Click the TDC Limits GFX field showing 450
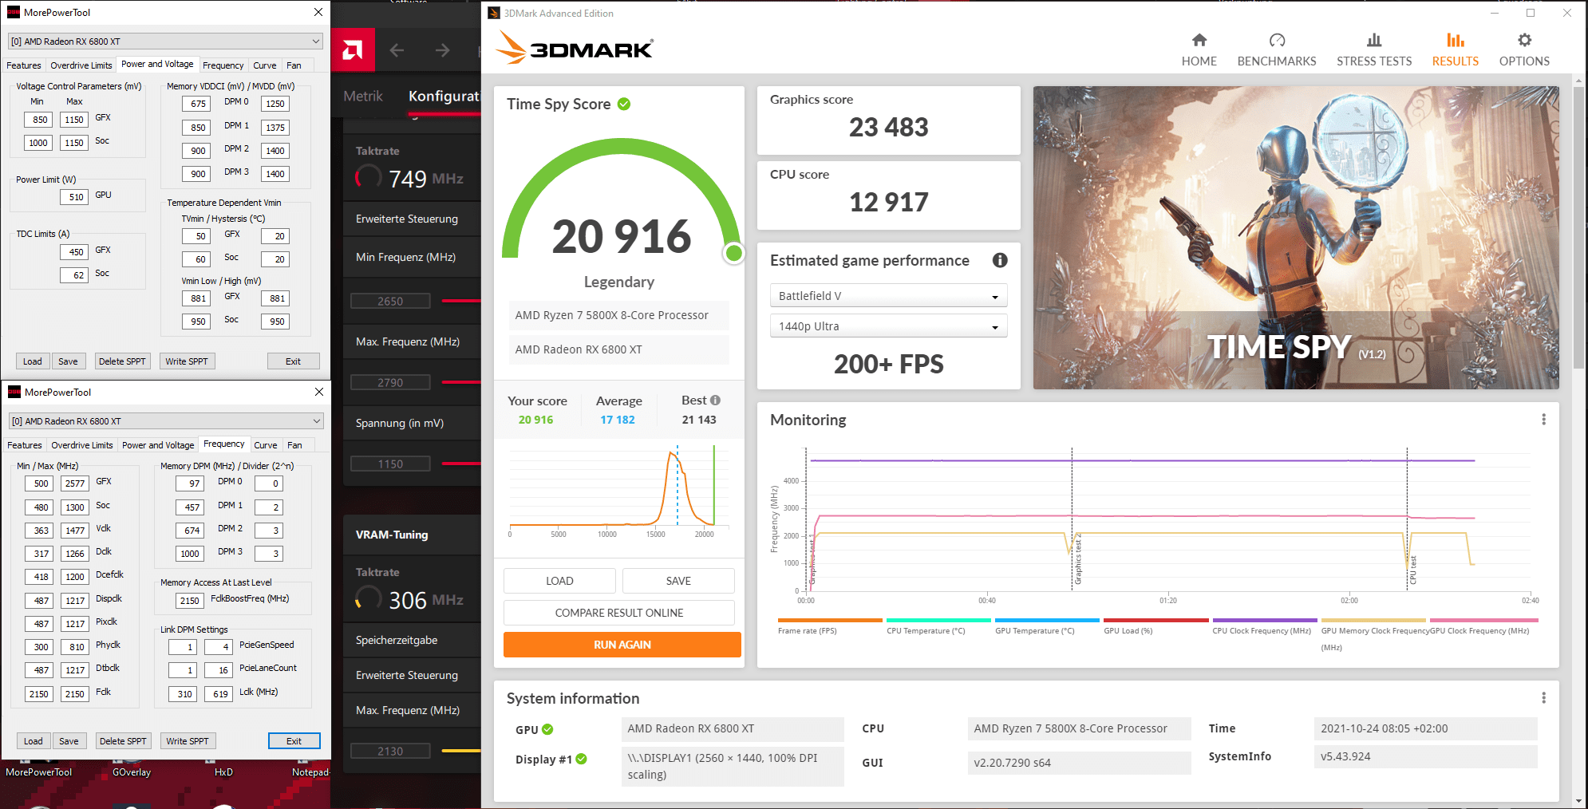The width and height of the screenshot is (1588, 809). point(74,252)
